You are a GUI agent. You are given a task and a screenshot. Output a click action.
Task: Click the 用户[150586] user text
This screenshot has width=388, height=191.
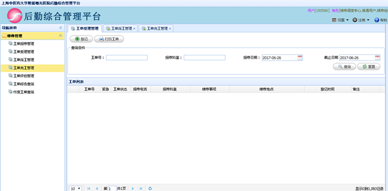[x=319, y=11]
